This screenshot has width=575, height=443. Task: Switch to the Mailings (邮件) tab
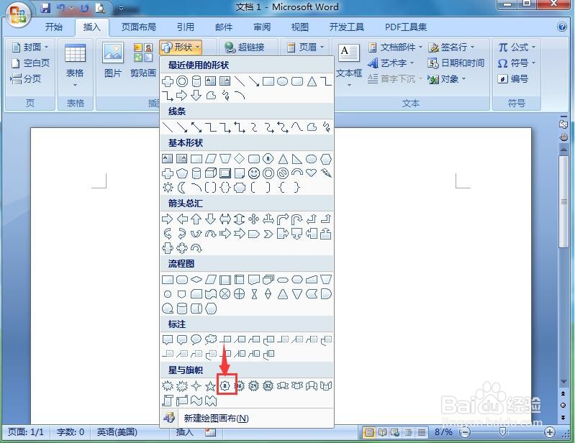(x=224, y=27)
